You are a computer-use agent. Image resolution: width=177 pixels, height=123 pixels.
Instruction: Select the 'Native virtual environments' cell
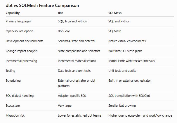pyautogui.click(x=127, y=41)
